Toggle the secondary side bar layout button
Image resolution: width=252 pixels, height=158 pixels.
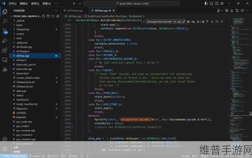217,3
